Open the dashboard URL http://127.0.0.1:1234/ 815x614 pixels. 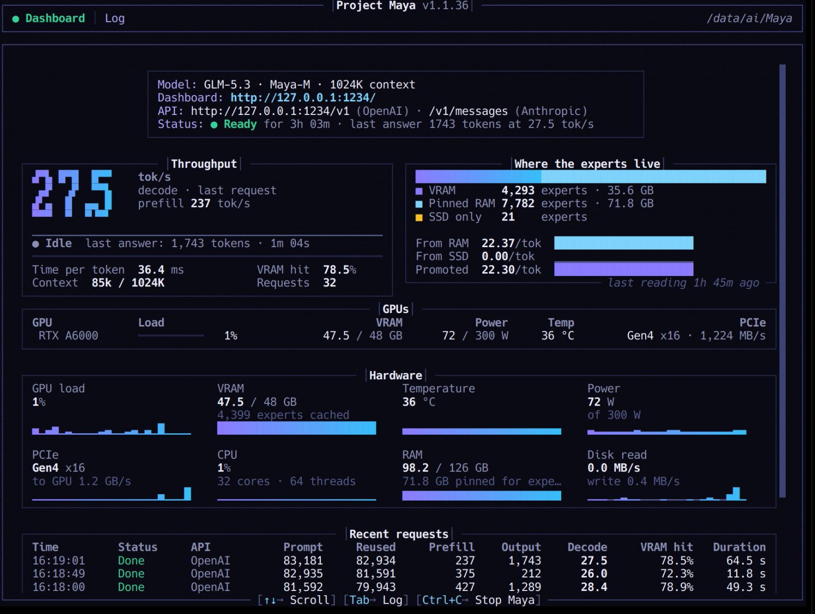click(x=302, y=98)
